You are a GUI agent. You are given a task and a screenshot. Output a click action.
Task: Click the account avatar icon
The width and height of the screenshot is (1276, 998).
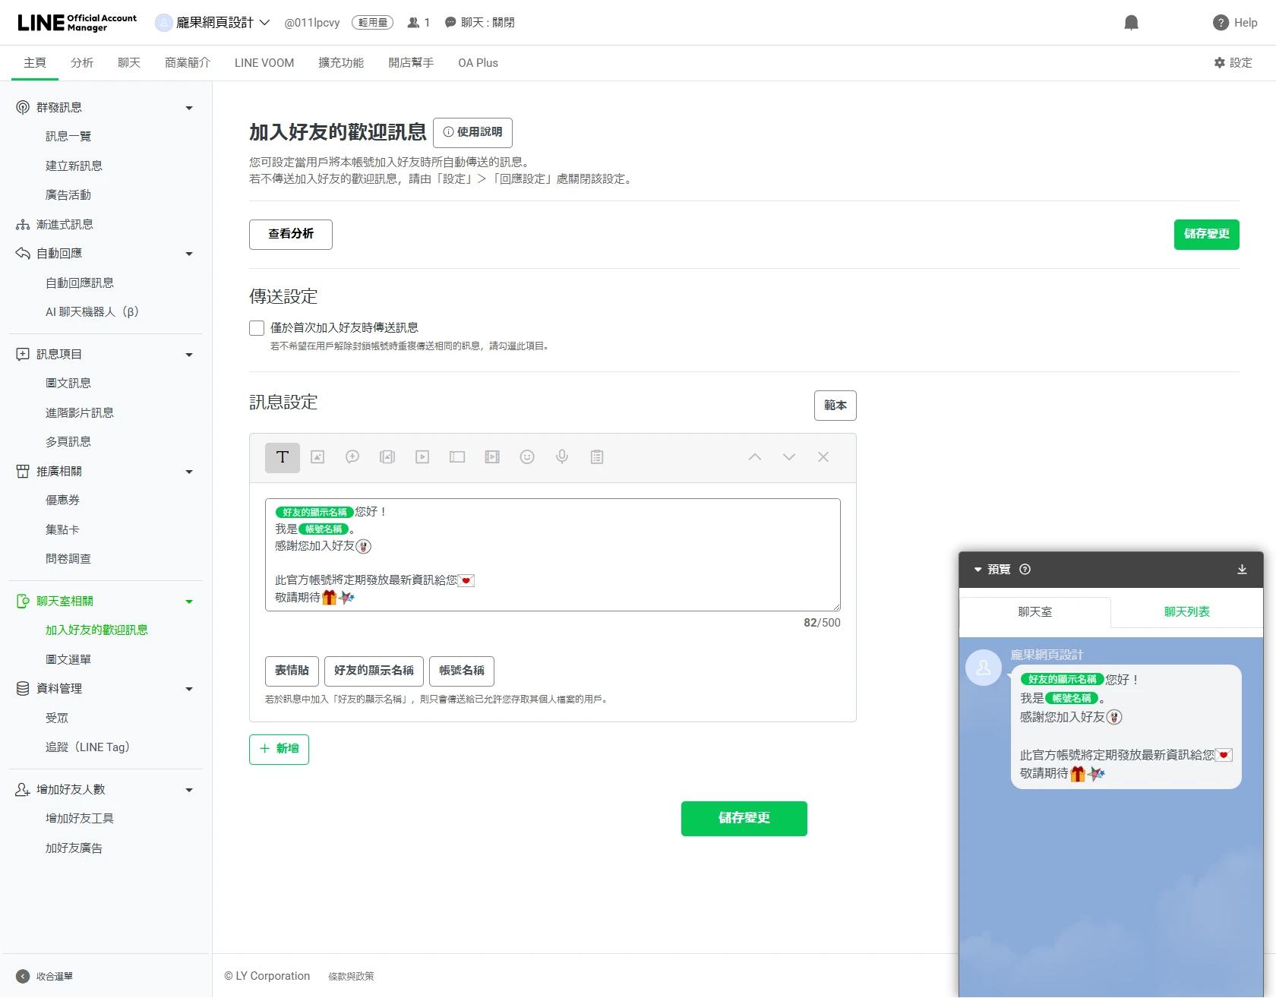163,23
